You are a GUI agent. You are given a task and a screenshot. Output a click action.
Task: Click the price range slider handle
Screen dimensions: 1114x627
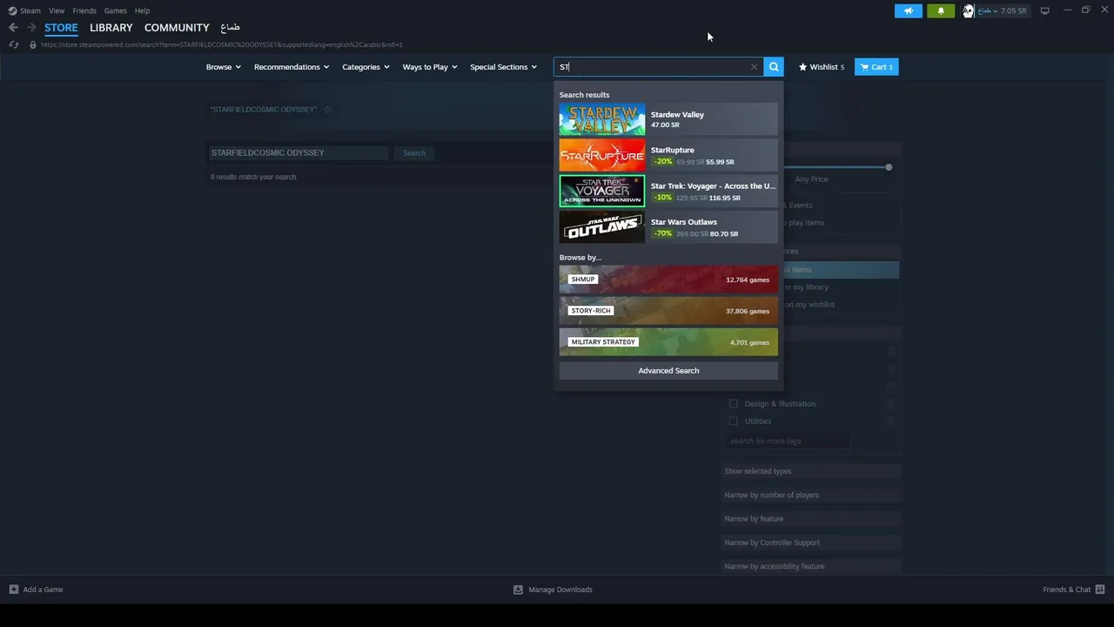pyautogui.click(x=889, y=166)
